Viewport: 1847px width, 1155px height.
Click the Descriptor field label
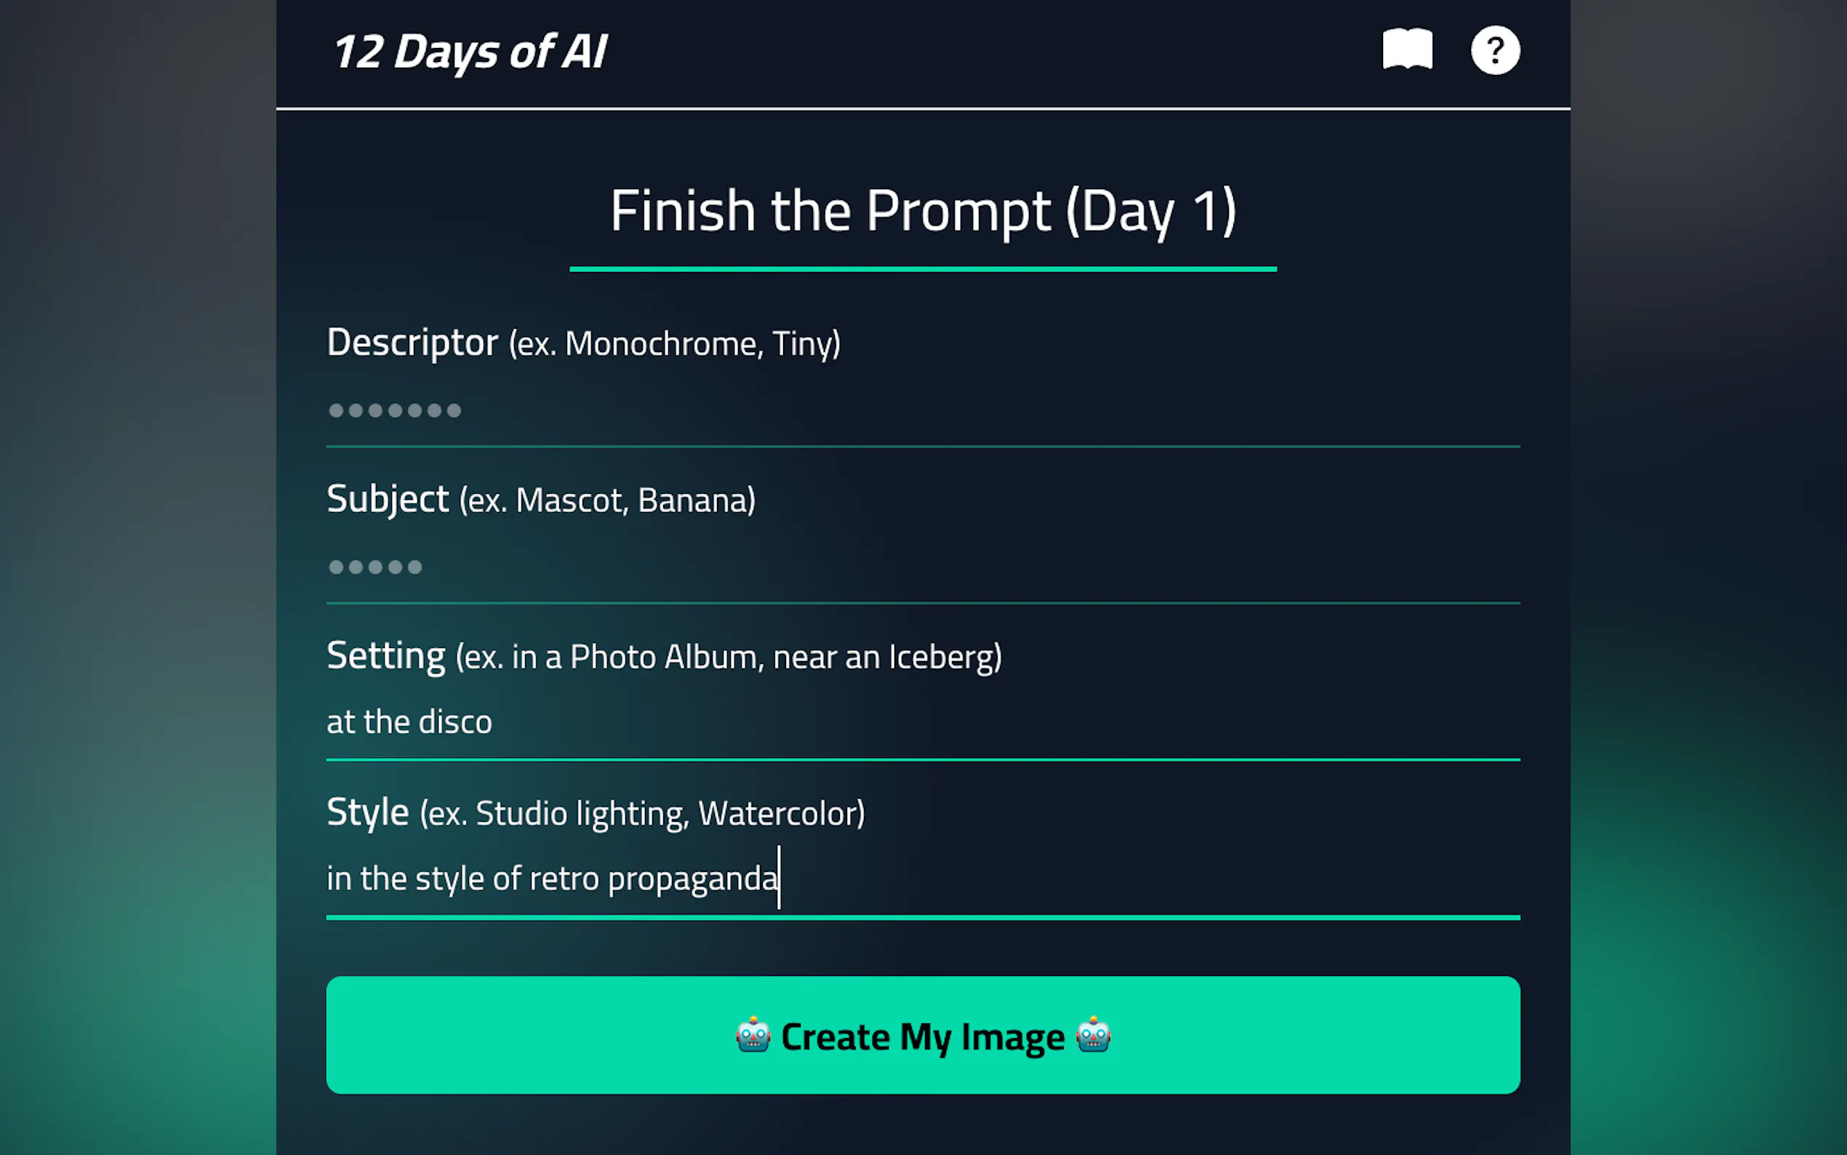tap(412, 343)
